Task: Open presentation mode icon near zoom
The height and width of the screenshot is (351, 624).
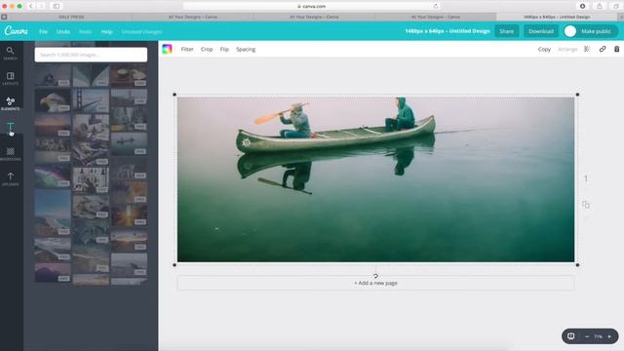Action: coord(570,336)
